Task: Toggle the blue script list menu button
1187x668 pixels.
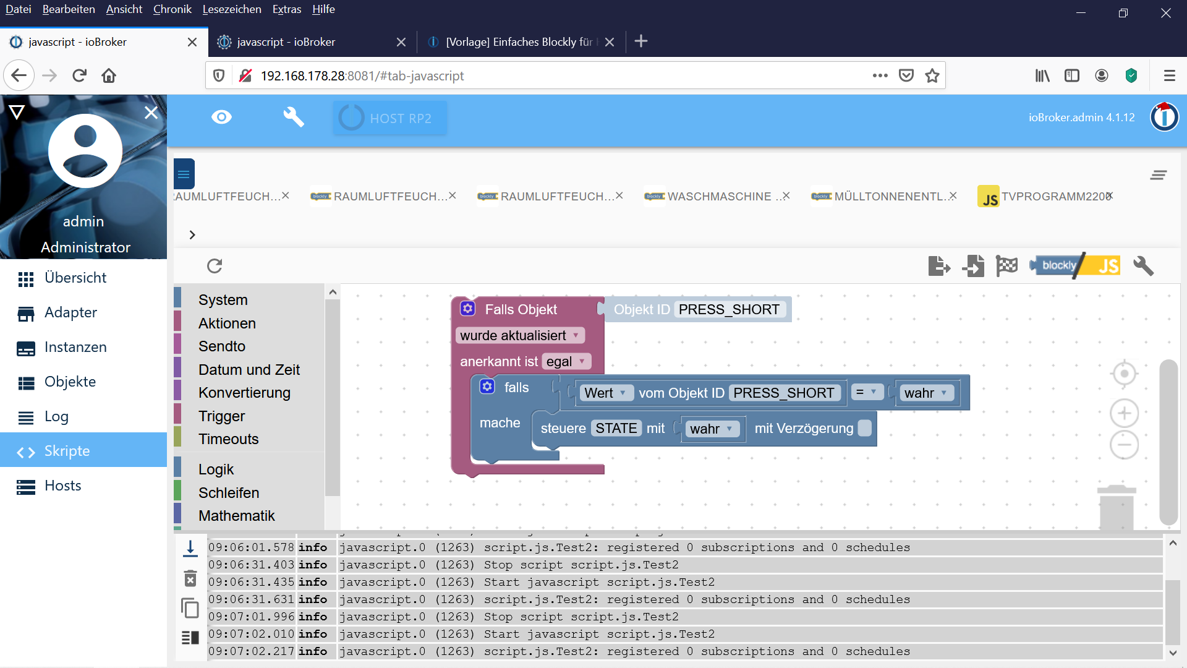Action: (x=184, y=174)
